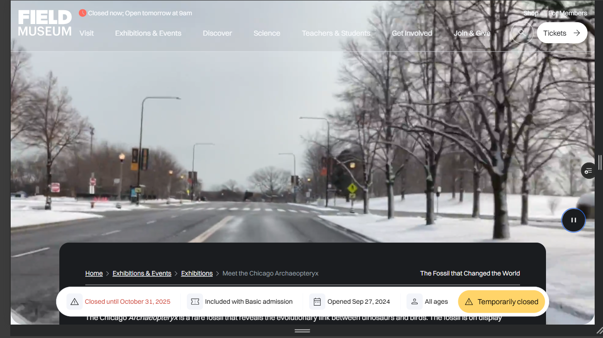
Task: Click the corner resize grip at bottom right
Action: coord(599,331)
